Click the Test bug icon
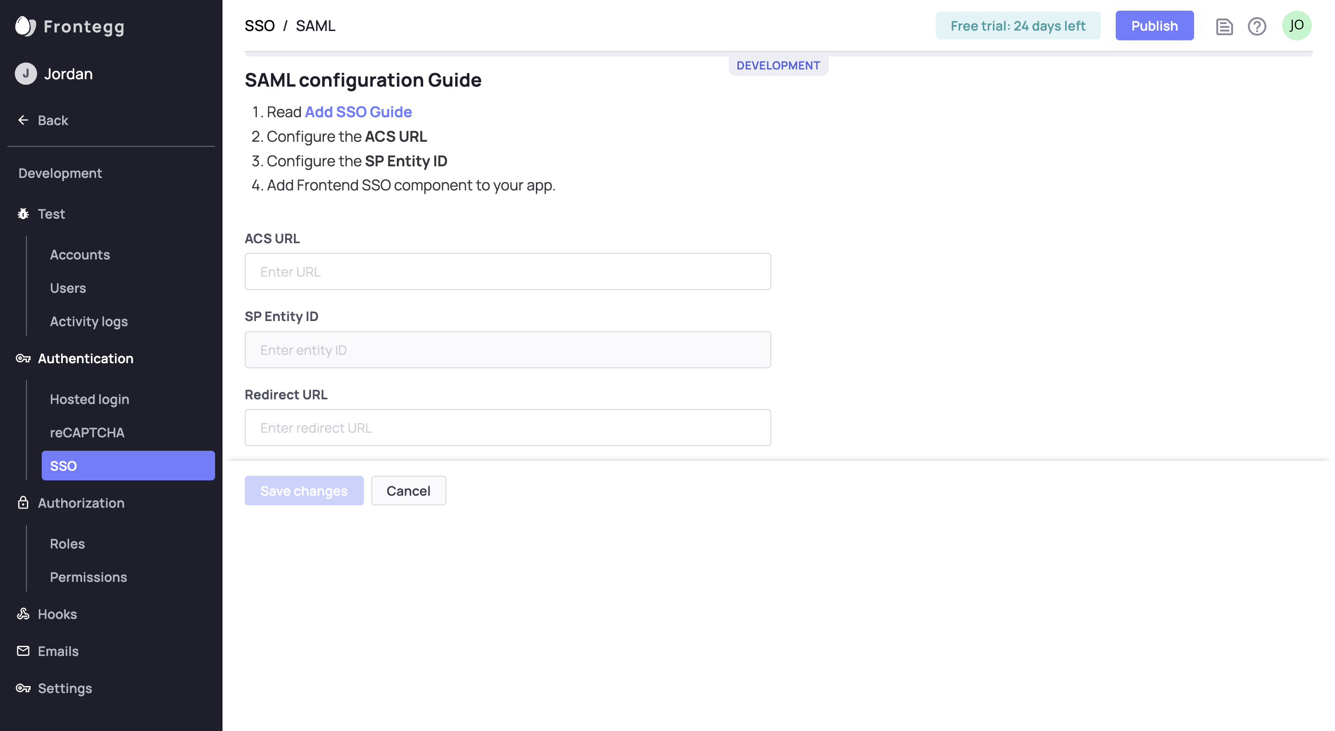The image size is (1335, 731). click(23, 214)
